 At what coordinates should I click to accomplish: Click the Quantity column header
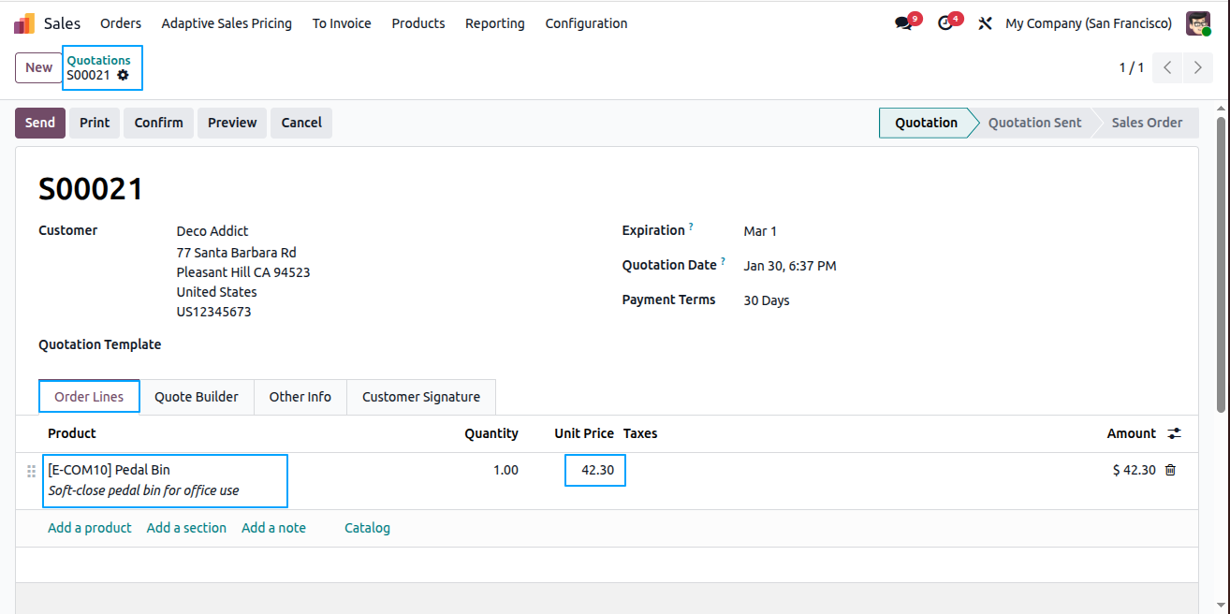pyautogui.click(x=491, y=433)
